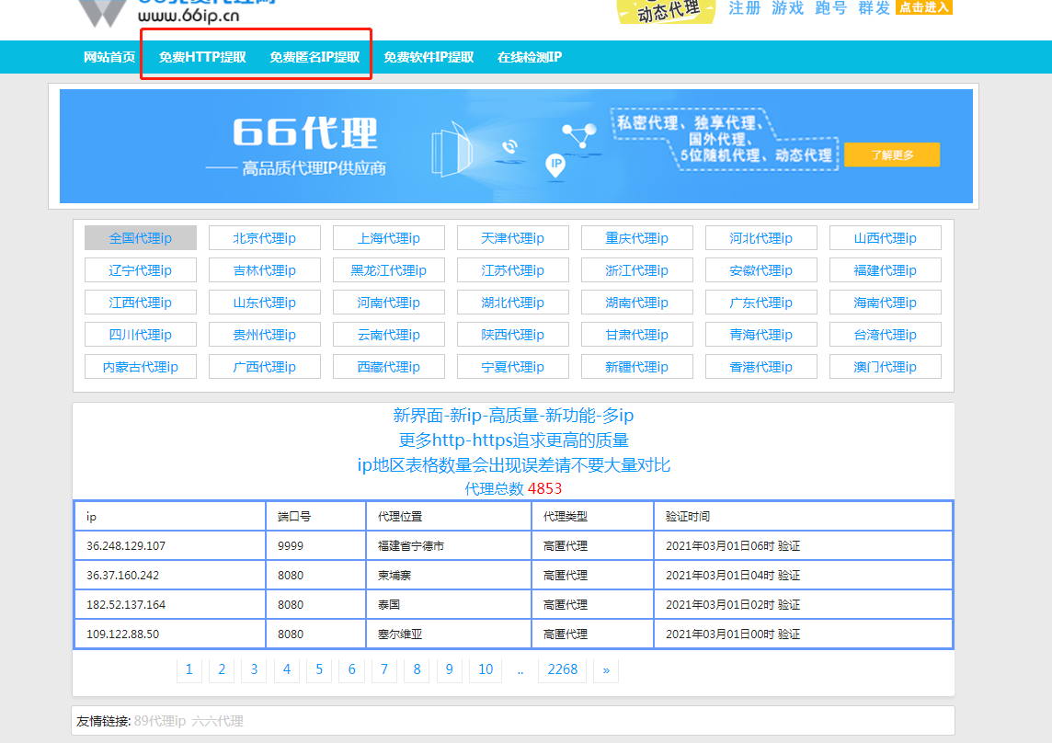Screen dimensions: 1052x743
Task: Click the orange 点击进入 button
Action: (x=924, y=6)
